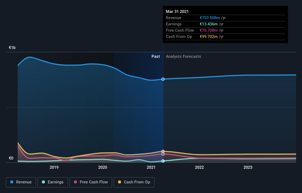This screenshot has width=302, height=193.
Task: Click the Earnings row label in tooltip
Action: (174, 24)
